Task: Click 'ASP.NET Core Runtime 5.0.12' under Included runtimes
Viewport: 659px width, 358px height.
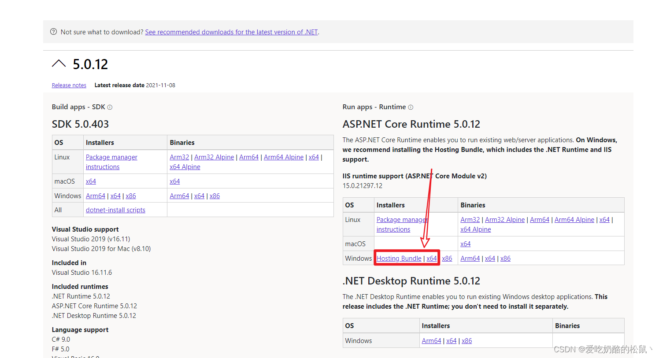Action: (x=94, y=306)
